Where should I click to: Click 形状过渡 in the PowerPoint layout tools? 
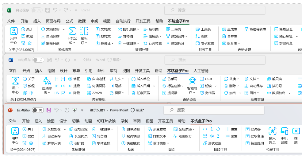pos(212,143)
